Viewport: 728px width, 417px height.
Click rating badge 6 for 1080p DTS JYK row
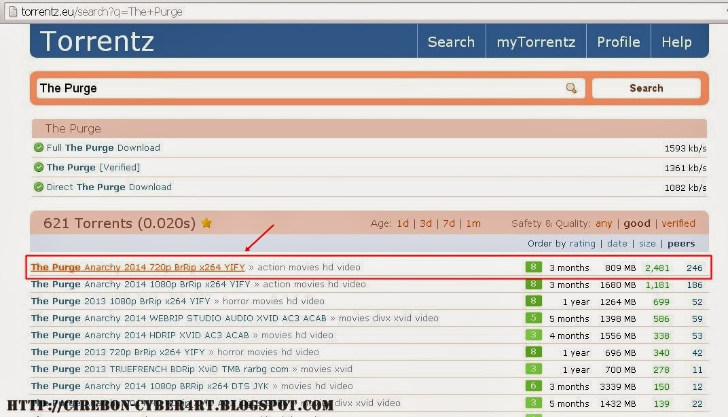pos(534,386)
